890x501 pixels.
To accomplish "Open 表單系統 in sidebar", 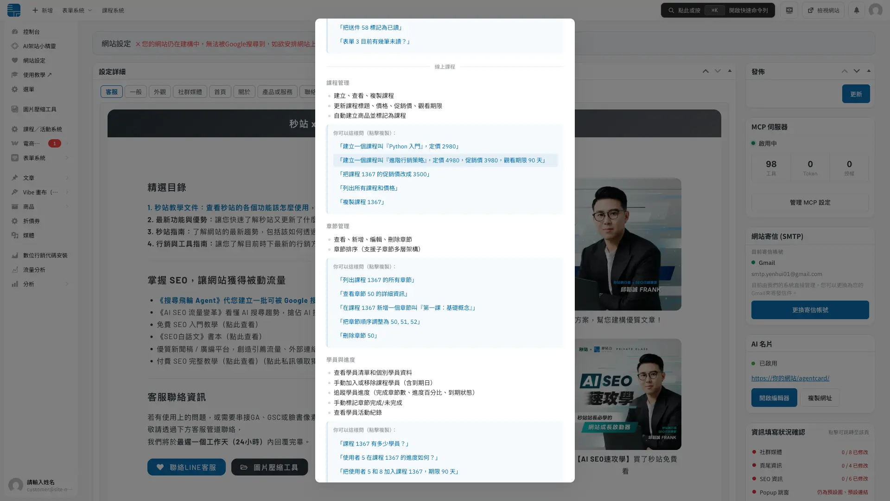I will coord(34,158).
